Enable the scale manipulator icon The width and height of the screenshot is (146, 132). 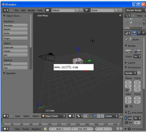tap(102, 116)
